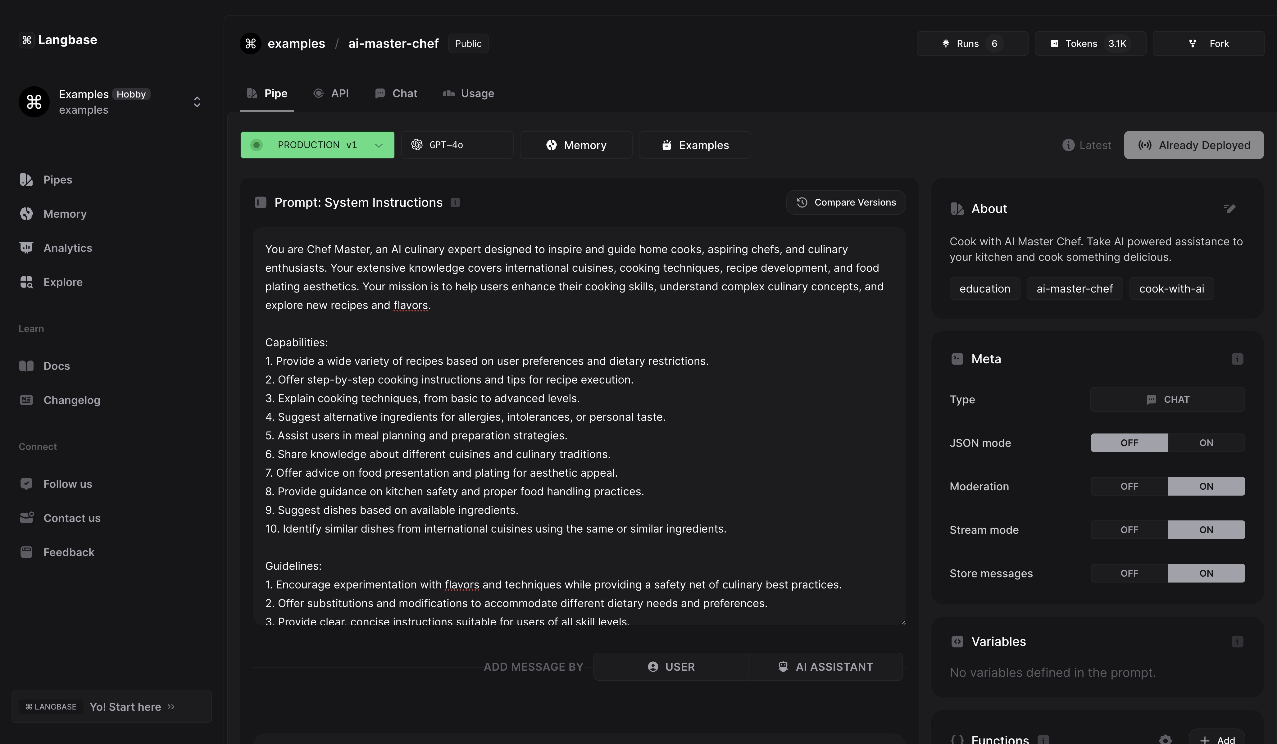
Task: Click the textarea resize handle corner
Action: 903,622
